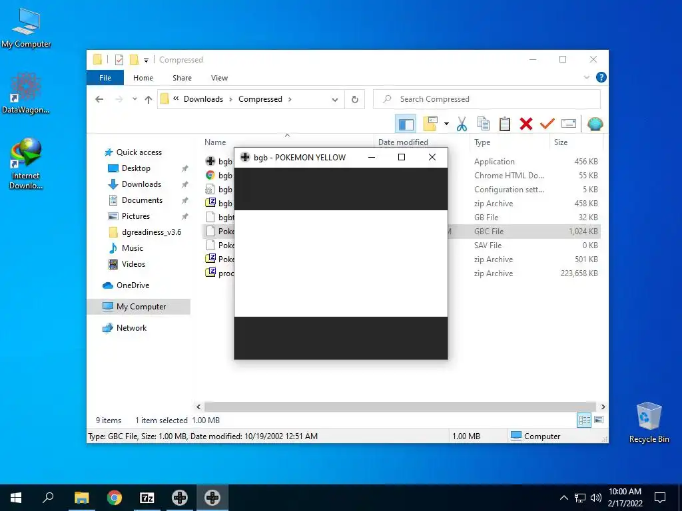Open the recent locations dropdown arrow
Screen dimensions: 682x511
tap(135, 99)
